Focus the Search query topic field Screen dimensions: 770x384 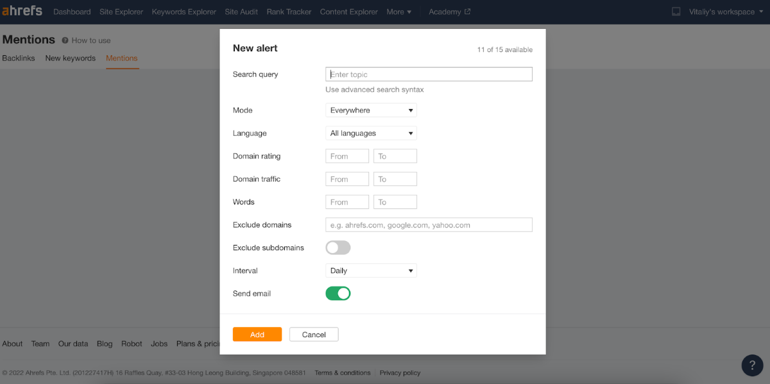coord(429,74)
